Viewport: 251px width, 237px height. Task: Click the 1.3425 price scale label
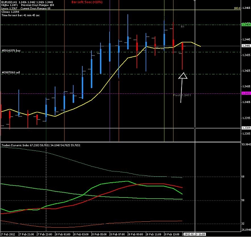pyautogui.click(x=246, y=71)
